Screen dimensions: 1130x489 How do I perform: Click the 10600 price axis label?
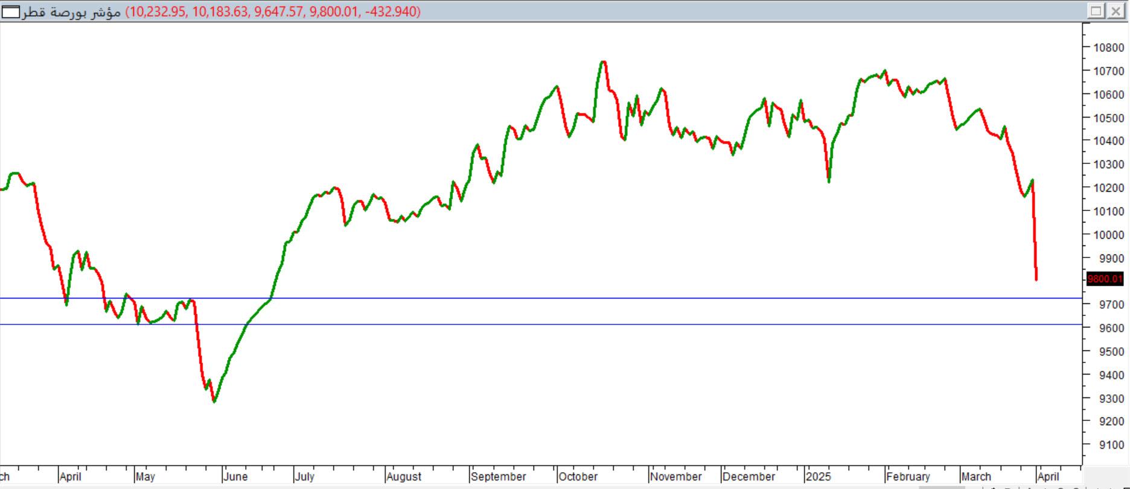click(x=1109, y=95)
